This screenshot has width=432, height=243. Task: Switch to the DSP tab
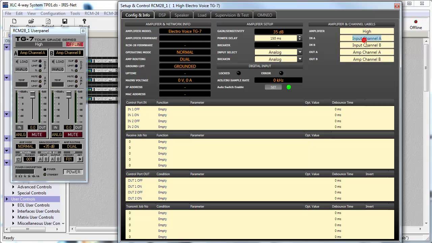pos(162,15)
